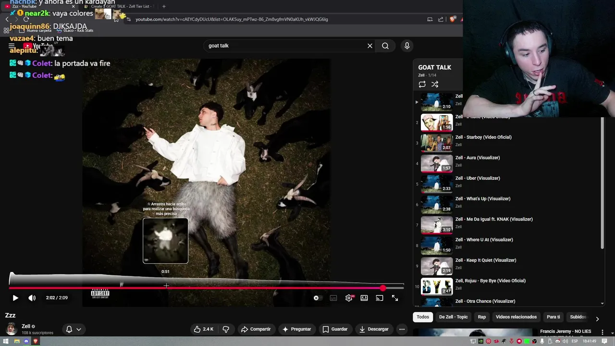This screenshot has height=346, width=615.
Task: Enter fullscreen with the player's fullscreen icon
Action: click(395, 298)
